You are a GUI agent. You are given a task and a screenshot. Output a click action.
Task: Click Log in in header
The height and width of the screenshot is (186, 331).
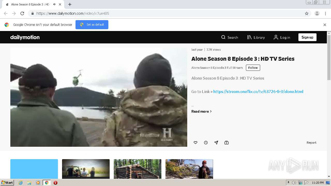(282, 37)
